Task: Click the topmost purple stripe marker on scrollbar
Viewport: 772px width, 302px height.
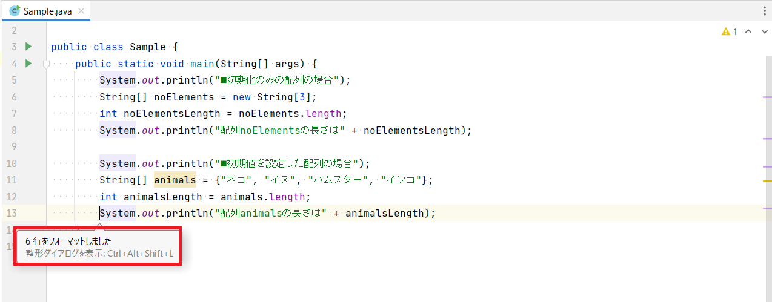Action: (x=767, y=97)
